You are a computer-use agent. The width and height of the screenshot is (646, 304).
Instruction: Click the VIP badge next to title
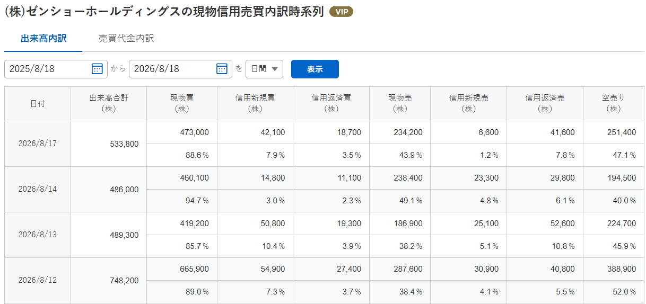(x=341, y=12)
